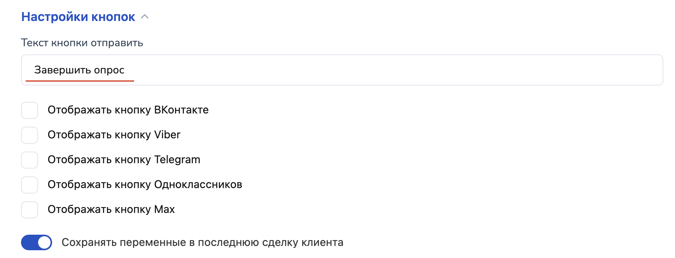Collapse the Настройки кнопок chevron arrow
This screenshot has height=258, width=675.
(145, 17)
